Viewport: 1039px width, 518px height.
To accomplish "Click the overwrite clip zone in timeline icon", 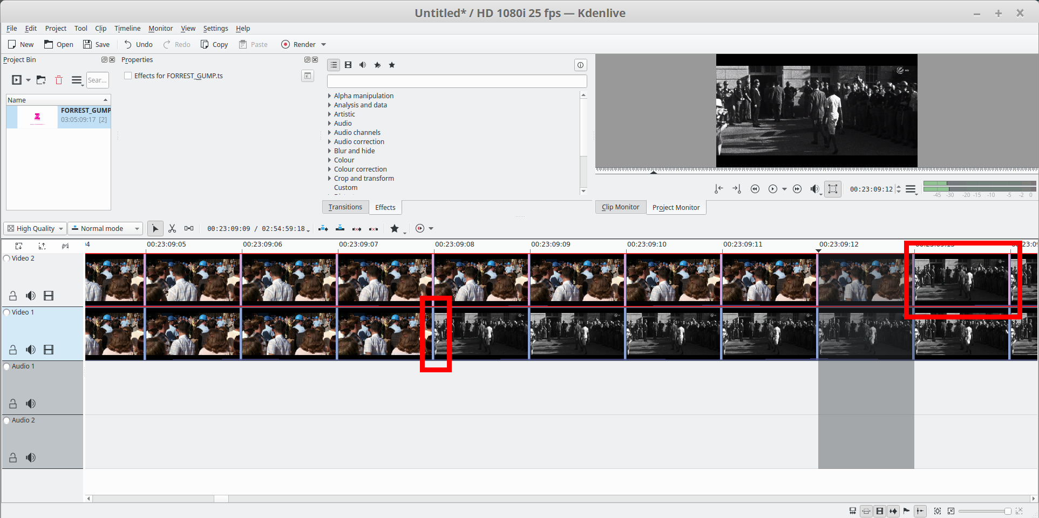I will coord(340,228).
